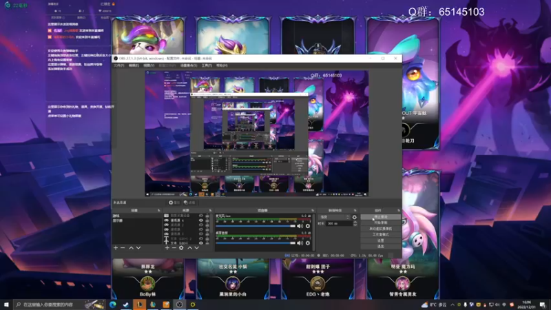Click the 停止推流 button

(381, 217)
